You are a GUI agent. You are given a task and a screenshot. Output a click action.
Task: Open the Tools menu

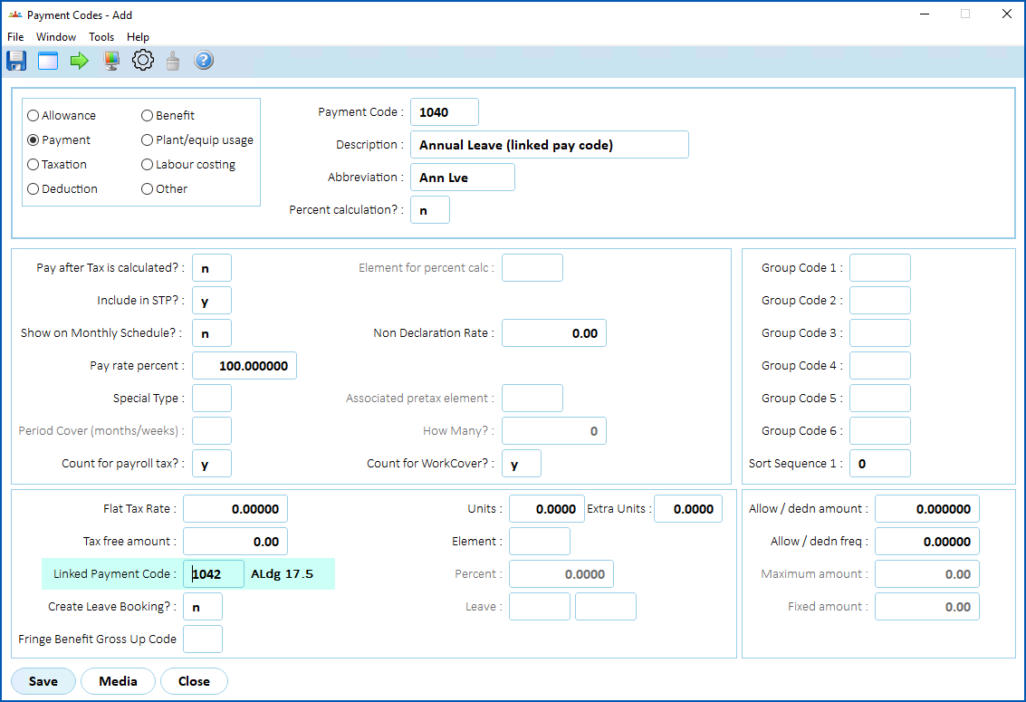[101, 37]
